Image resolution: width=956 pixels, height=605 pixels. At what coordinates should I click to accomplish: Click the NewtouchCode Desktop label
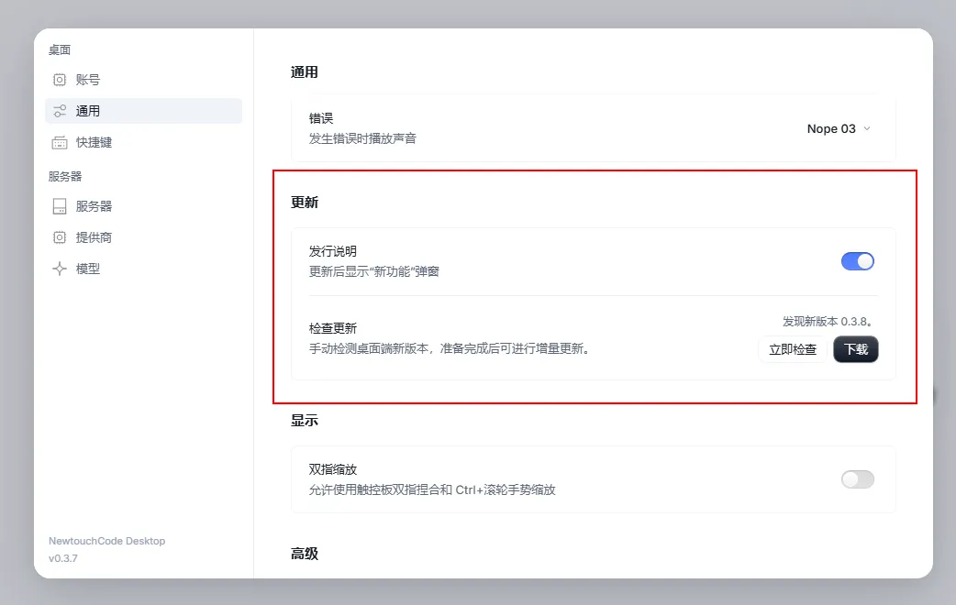click(106, 541)
